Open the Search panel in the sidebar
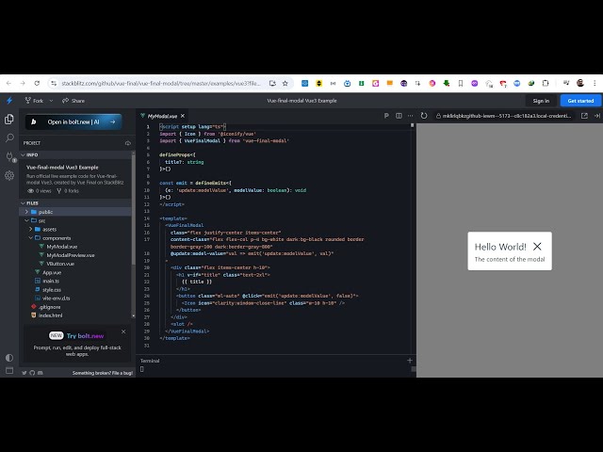 9,138
